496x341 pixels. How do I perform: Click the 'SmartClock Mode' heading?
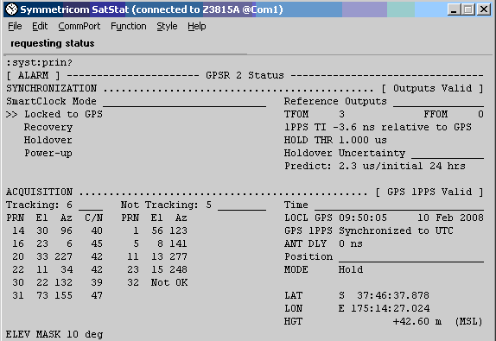click(x=51, y=101)
